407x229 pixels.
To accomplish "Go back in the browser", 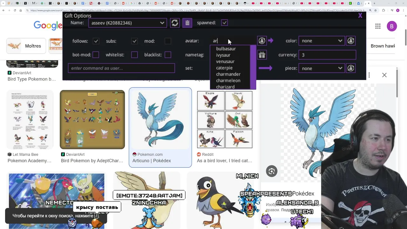I will coord(3,10).
